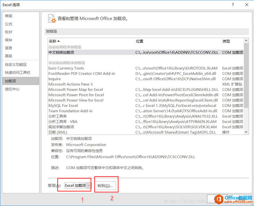Screen dimensions: 254x206
Task: Click the 转到(G)... button
Action: (105, 186)
